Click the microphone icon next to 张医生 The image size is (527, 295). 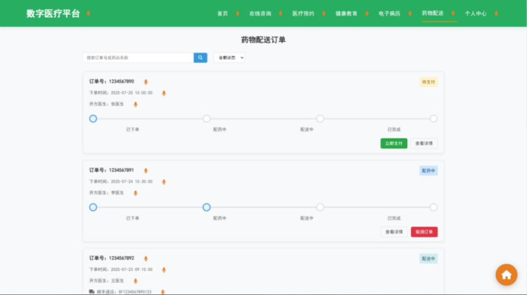135,104
